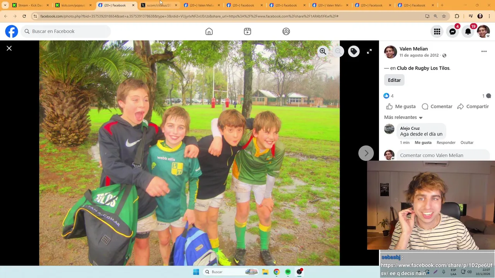Viewport: 495px width, 278px height.
Task: Click the Comentar button
Action: pos(437,107)
